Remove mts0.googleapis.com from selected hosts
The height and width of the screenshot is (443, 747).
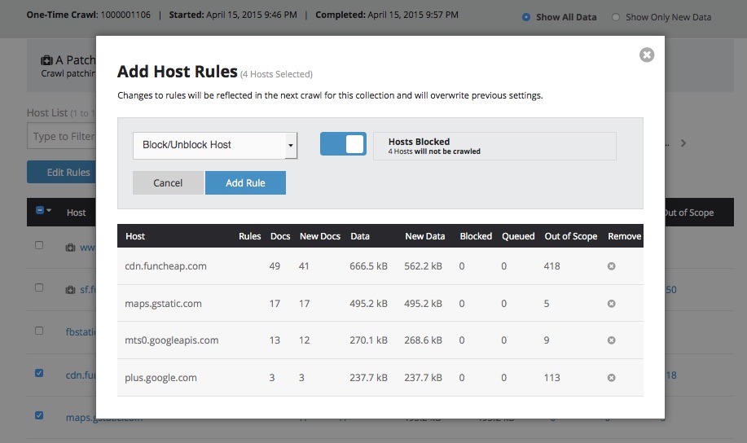611,340
